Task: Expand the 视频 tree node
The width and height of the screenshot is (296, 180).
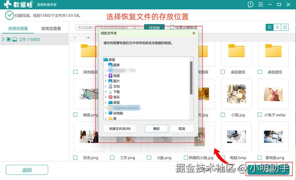Action: (x=106, y=76)
